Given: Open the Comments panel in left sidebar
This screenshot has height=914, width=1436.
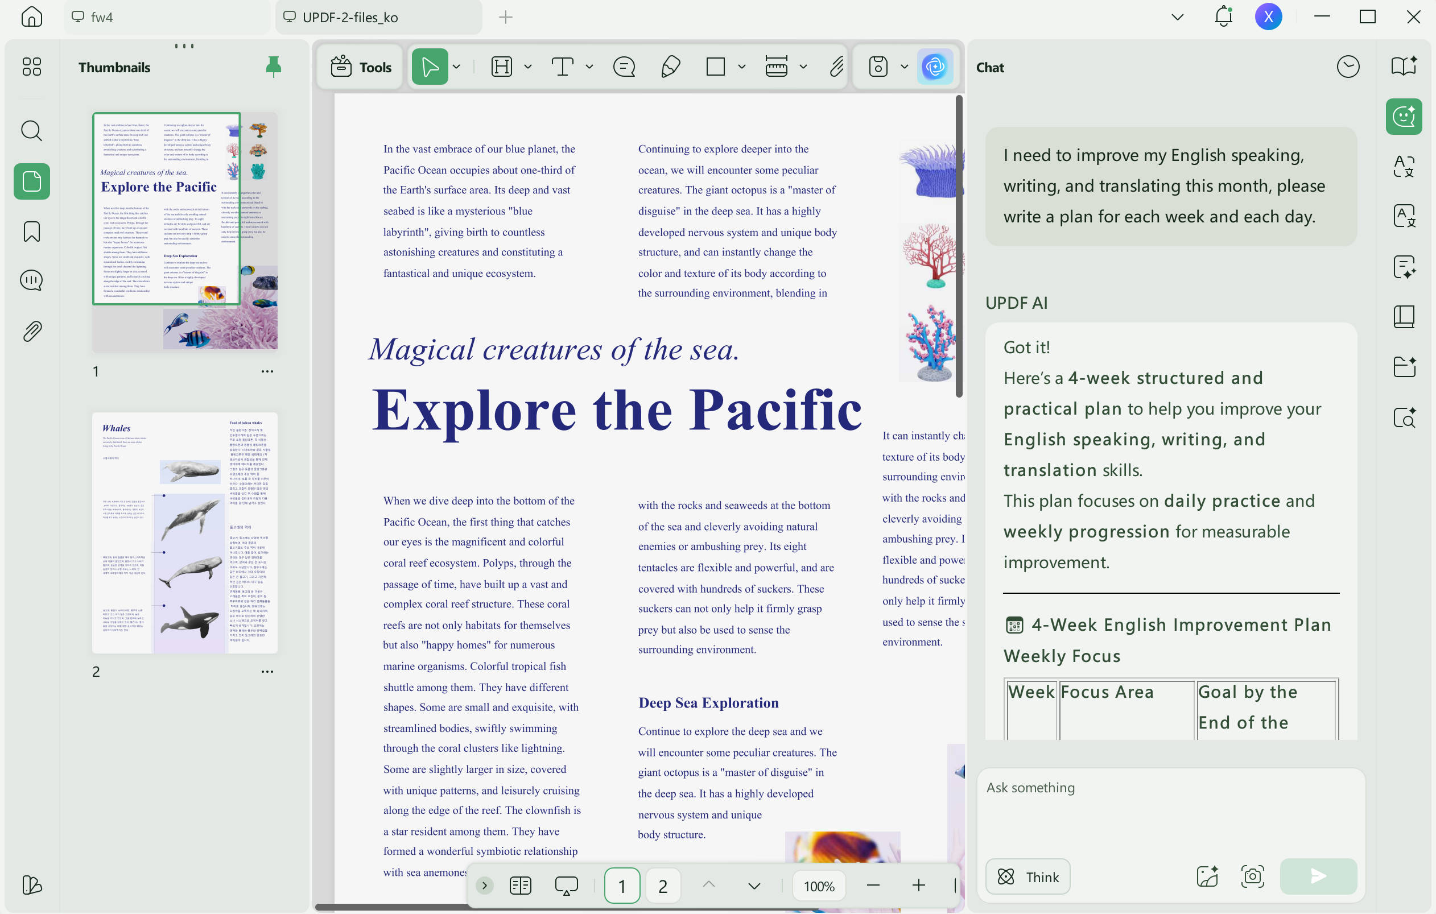Looking at the screenshot, I should [x=32, y=280].
